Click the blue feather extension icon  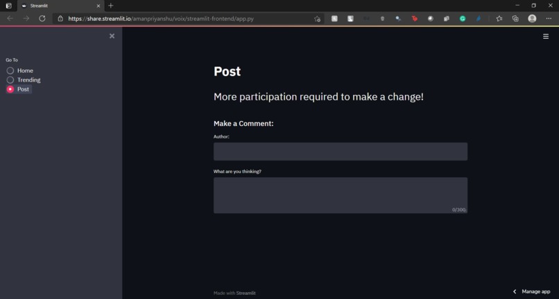click(x=479, y=19)
